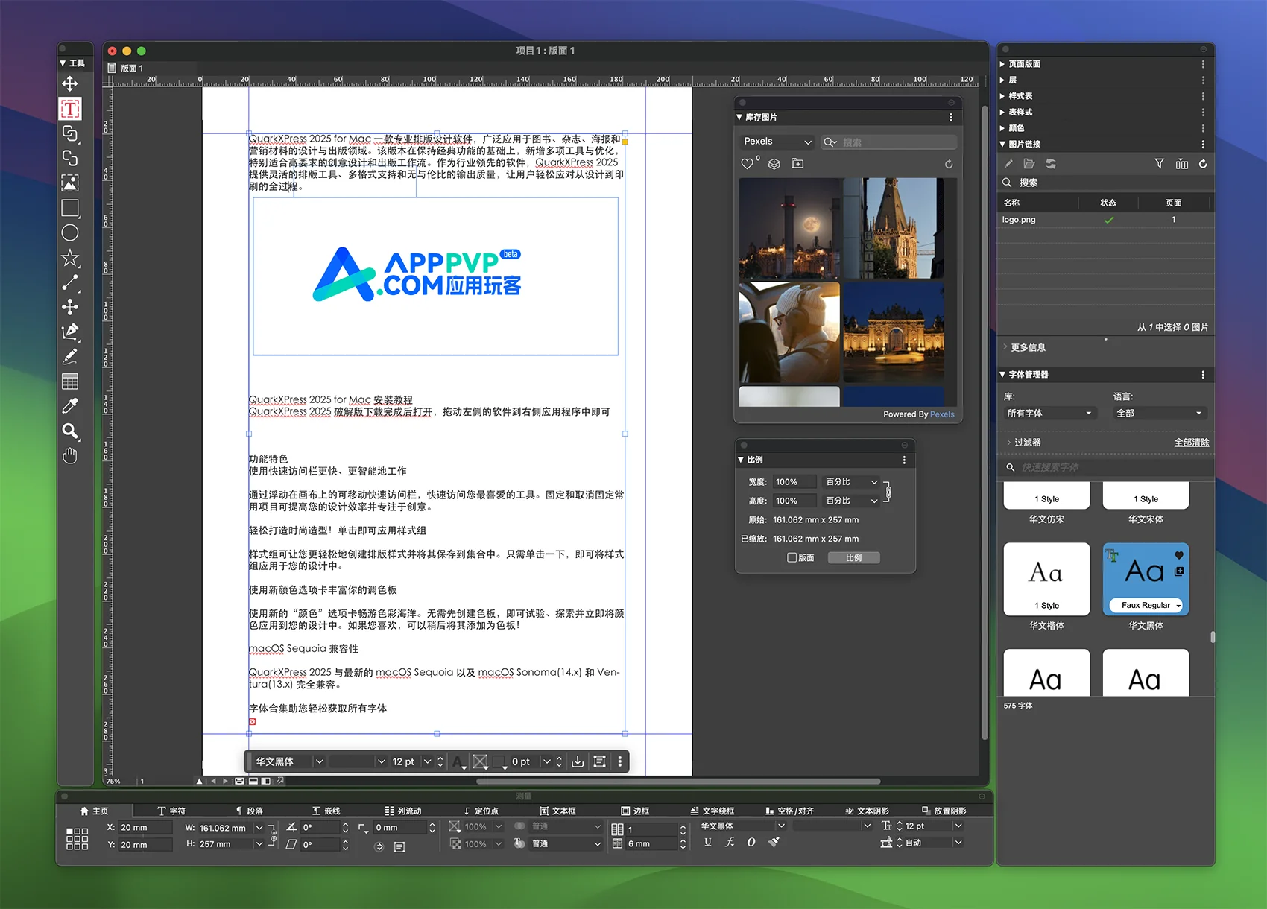Refresh the Image Links list

(x=1203, y=164)
